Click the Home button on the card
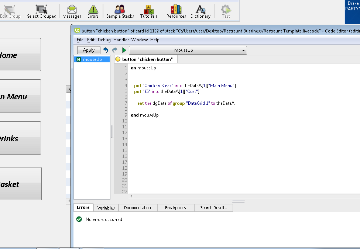The image size is (360, 249). click(20, 55)
